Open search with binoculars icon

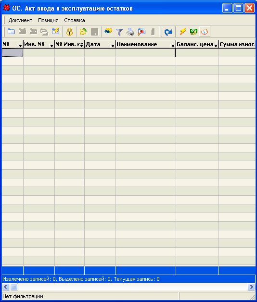click(x=108, y=31)
